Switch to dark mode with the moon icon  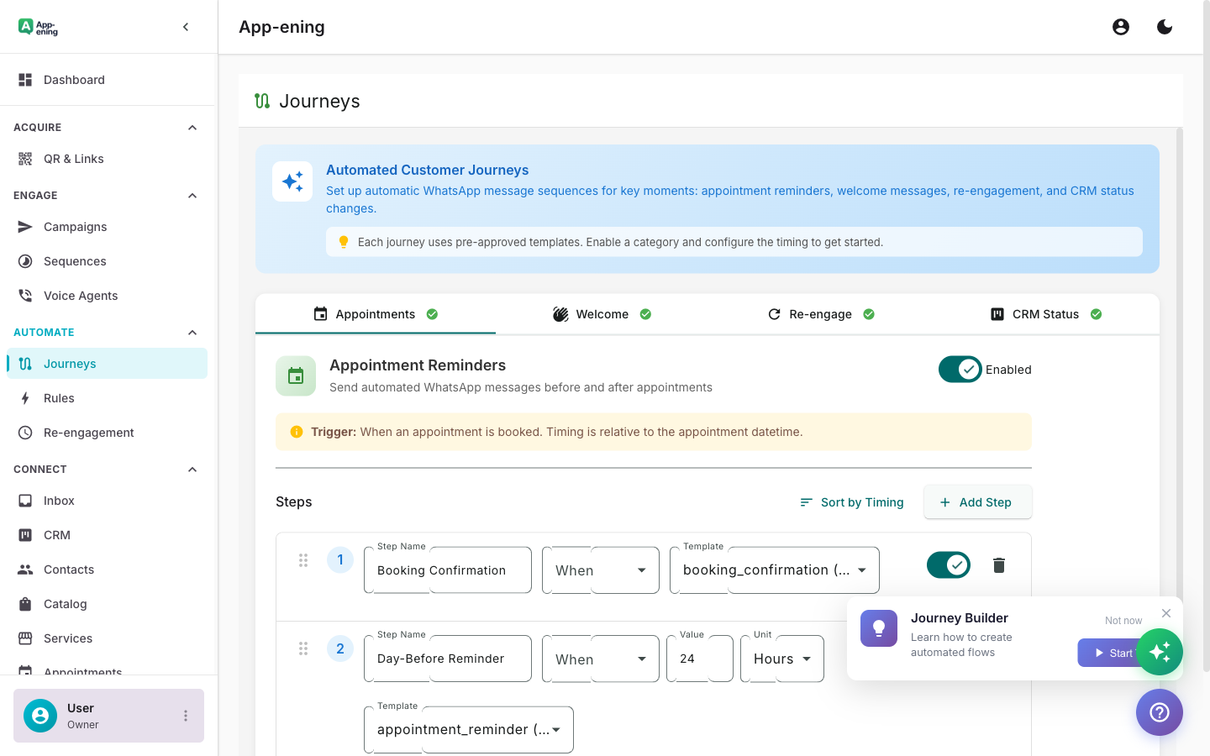[x=1165, y=26]
